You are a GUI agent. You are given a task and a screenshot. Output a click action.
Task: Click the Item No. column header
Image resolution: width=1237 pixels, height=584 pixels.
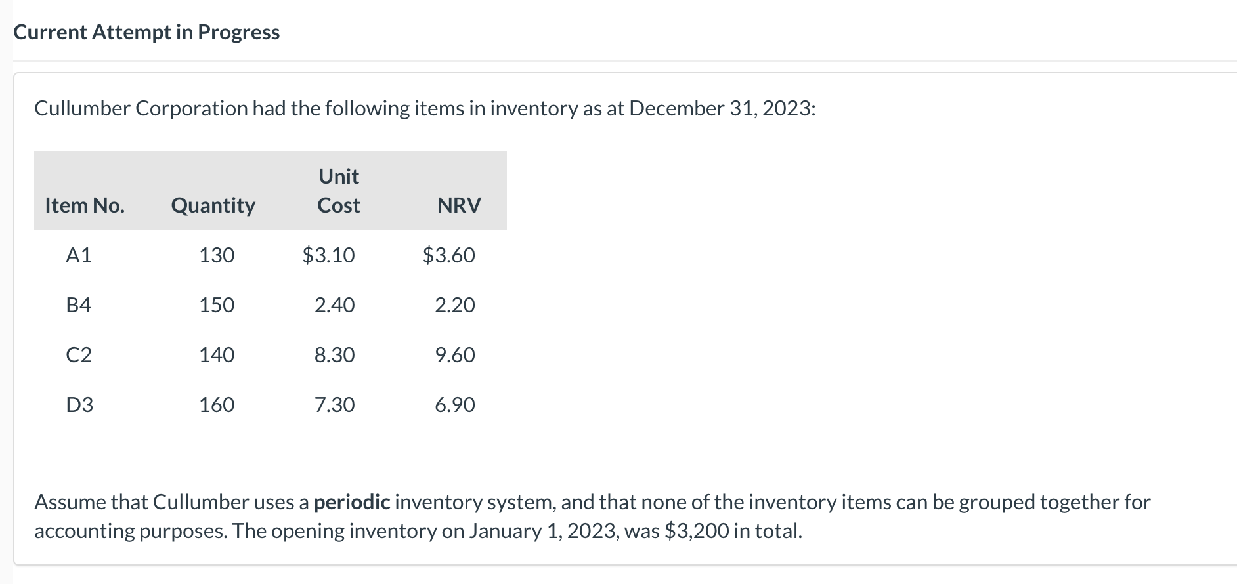[x=85, y=205]
